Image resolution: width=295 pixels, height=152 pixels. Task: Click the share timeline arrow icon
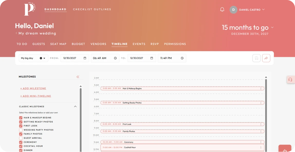(266, 58)
